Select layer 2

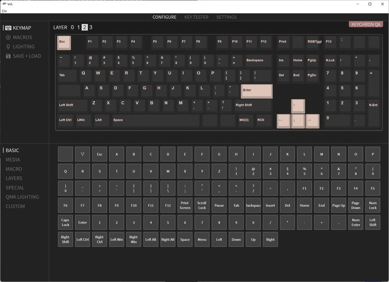pyautogui.click(x=85, y=27)
